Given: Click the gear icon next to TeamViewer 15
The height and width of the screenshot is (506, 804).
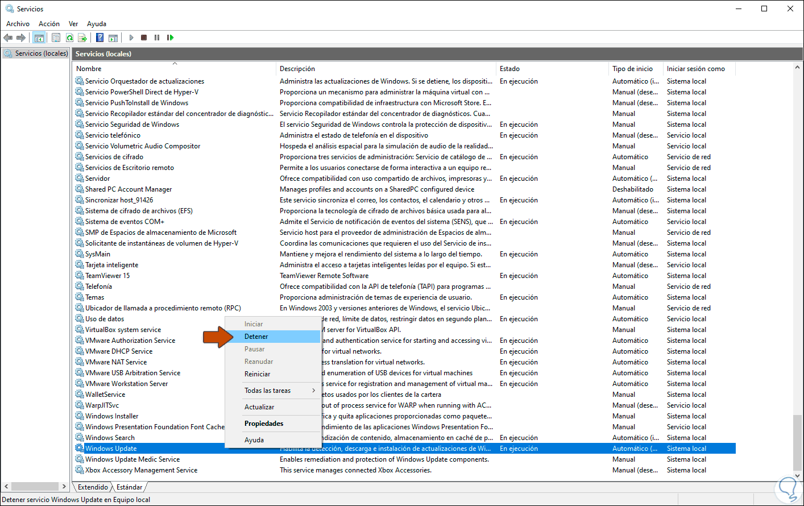Looking at the screenshot, I should click(80, 276).
